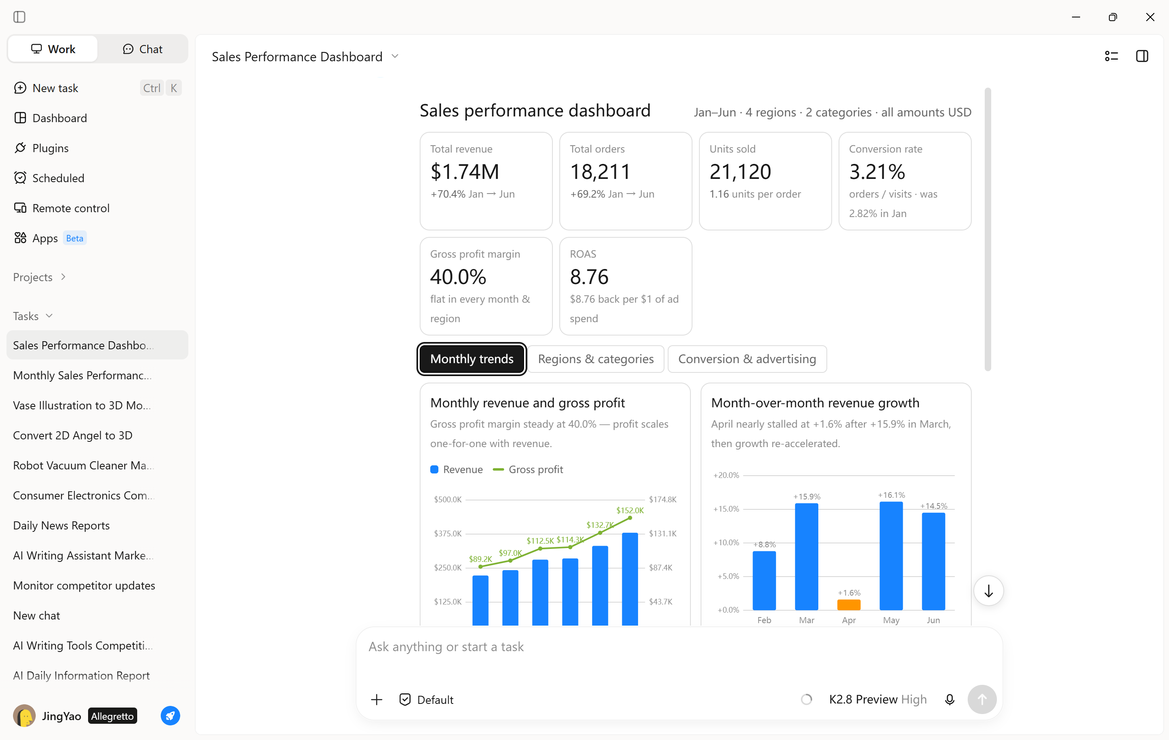Click the loading spinner beside K2.8 Preview
This screenshot has width=1169, height=740.
point(807,699)
